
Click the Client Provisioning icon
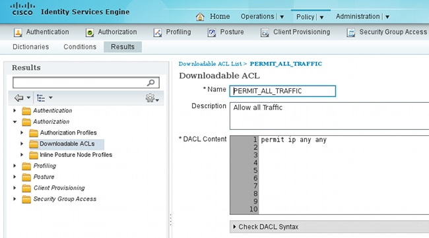coord(265,32)
